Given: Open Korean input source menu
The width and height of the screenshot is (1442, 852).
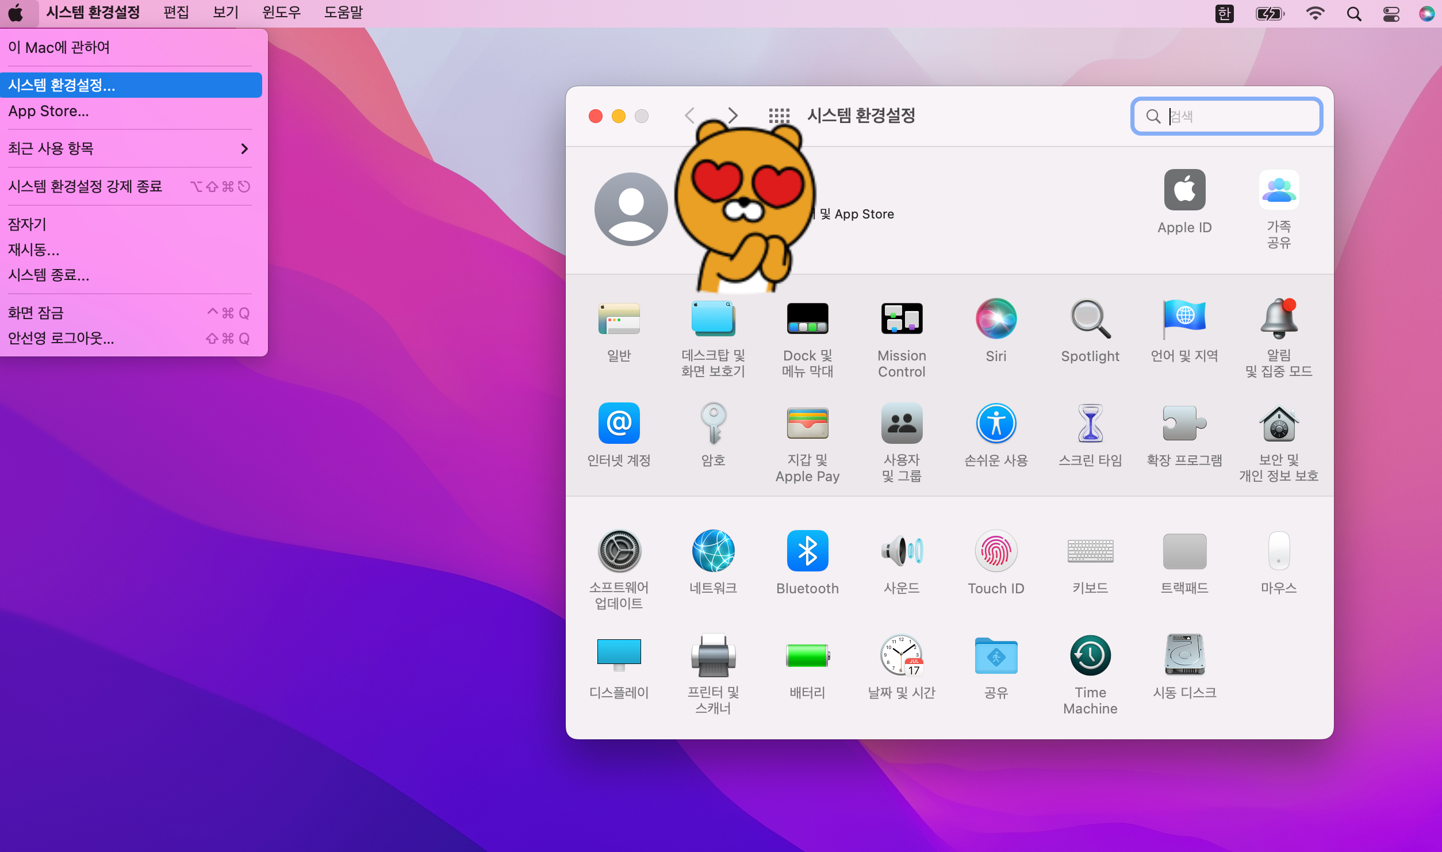Looking at the screenshot, I should [x=1225, y=13].
